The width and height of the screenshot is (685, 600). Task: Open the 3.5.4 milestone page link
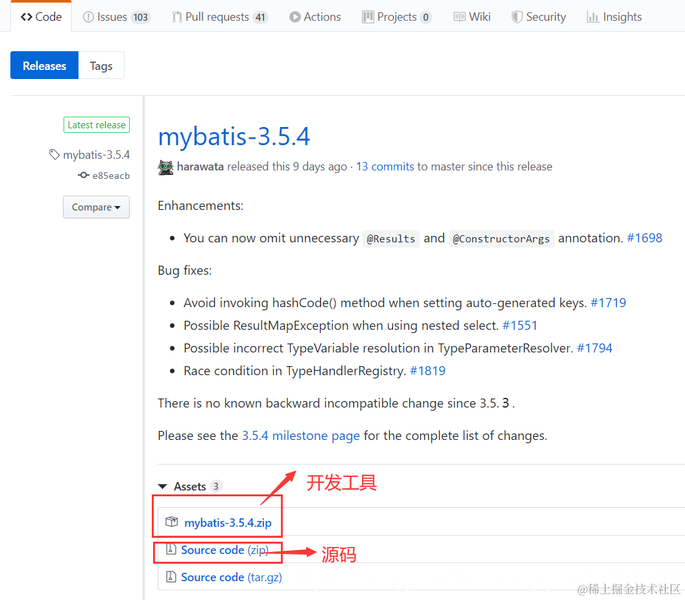click(x=301, y=435)
